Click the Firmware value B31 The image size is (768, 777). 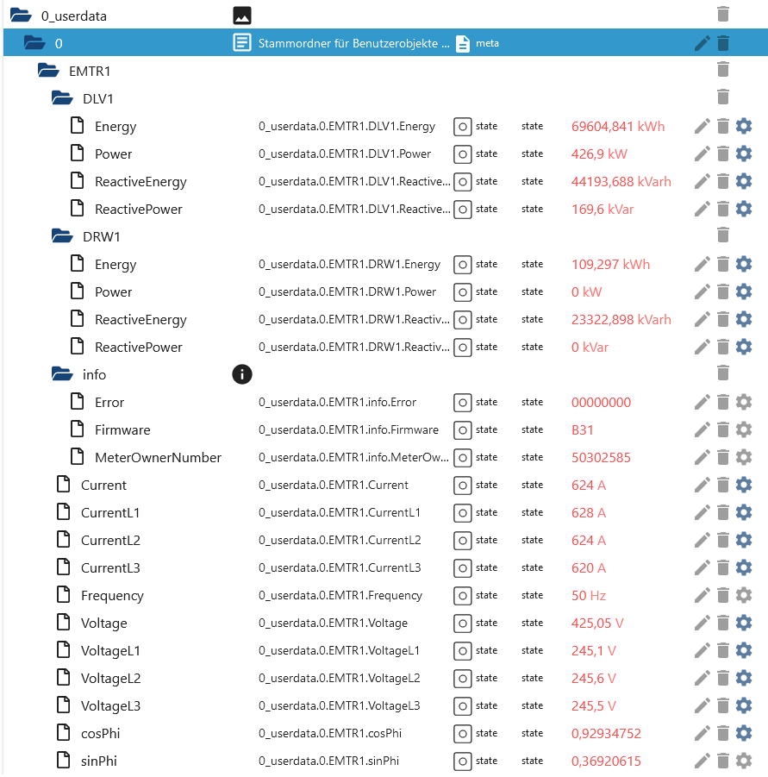pyautogui.click(x=583, y=429)
